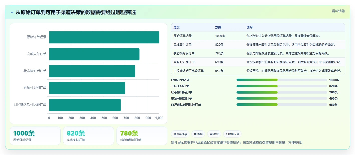Click the 维度 column header
355x155 pixels.
176,27
